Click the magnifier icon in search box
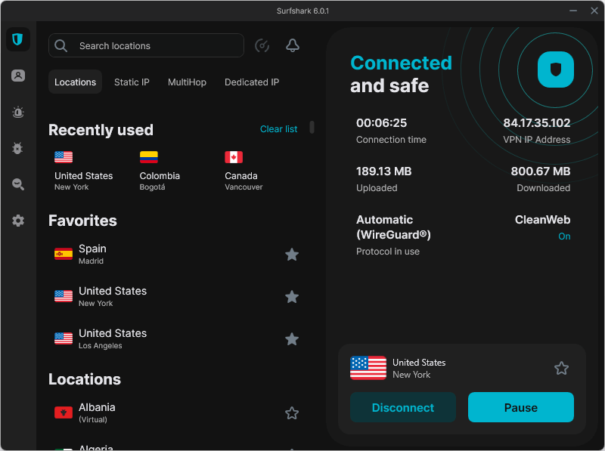The image size is (605, 451). (x=61, y=46)
